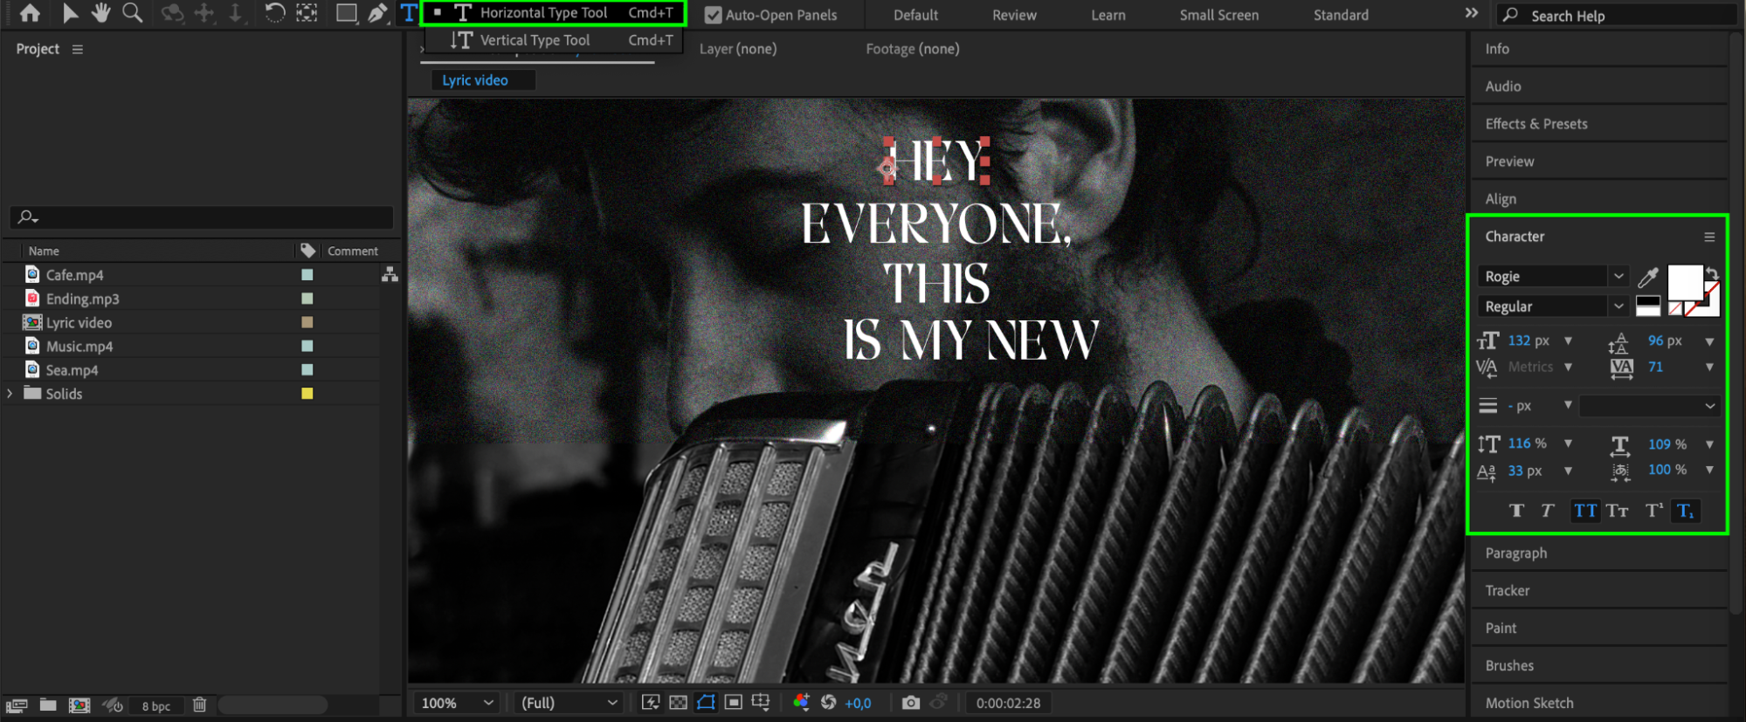Toggle mask and shape path visibility
The image size is (1746, 722).
point(706,703)
